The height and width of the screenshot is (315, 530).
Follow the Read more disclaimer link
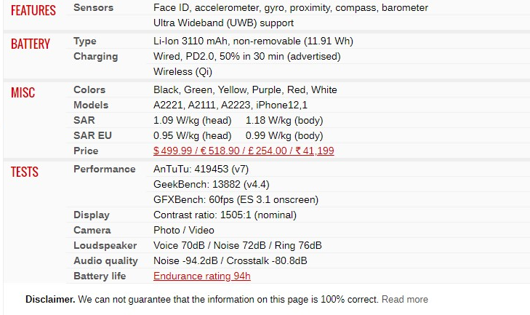(405, 300)
